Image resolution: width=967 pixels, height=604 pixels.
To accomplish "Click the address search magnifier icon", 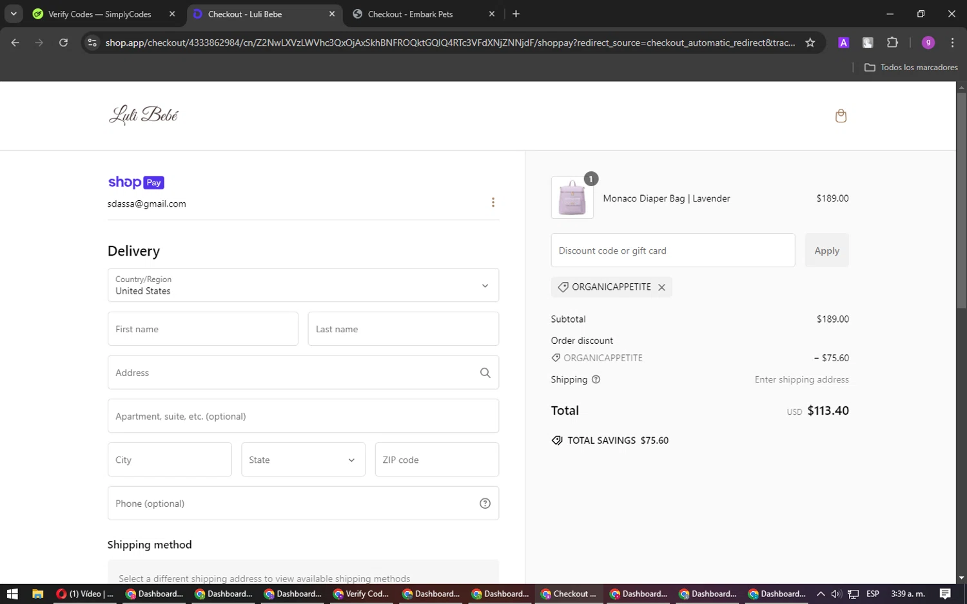I will pos(485,373).
